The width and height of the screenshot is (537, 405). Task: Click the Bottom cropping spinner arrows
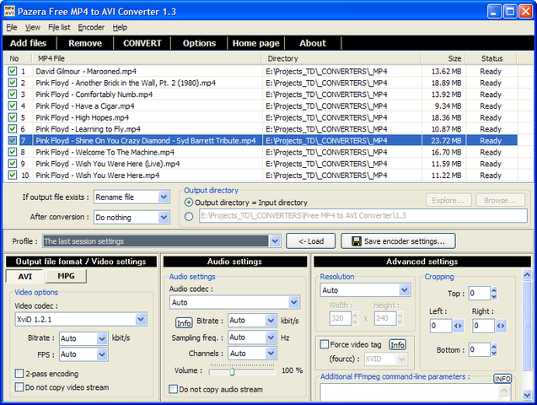click(x=494, y=350)
